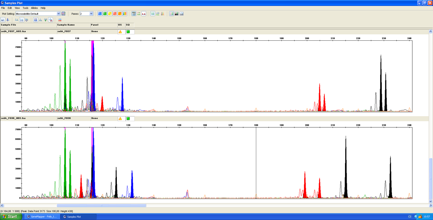Click the Windows Start button

coord(11,217)
